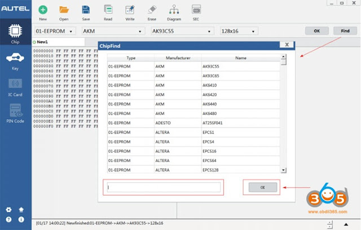Click the upgrade arrow icon in sidebar

pyautogui.click(x=21, y=210)
